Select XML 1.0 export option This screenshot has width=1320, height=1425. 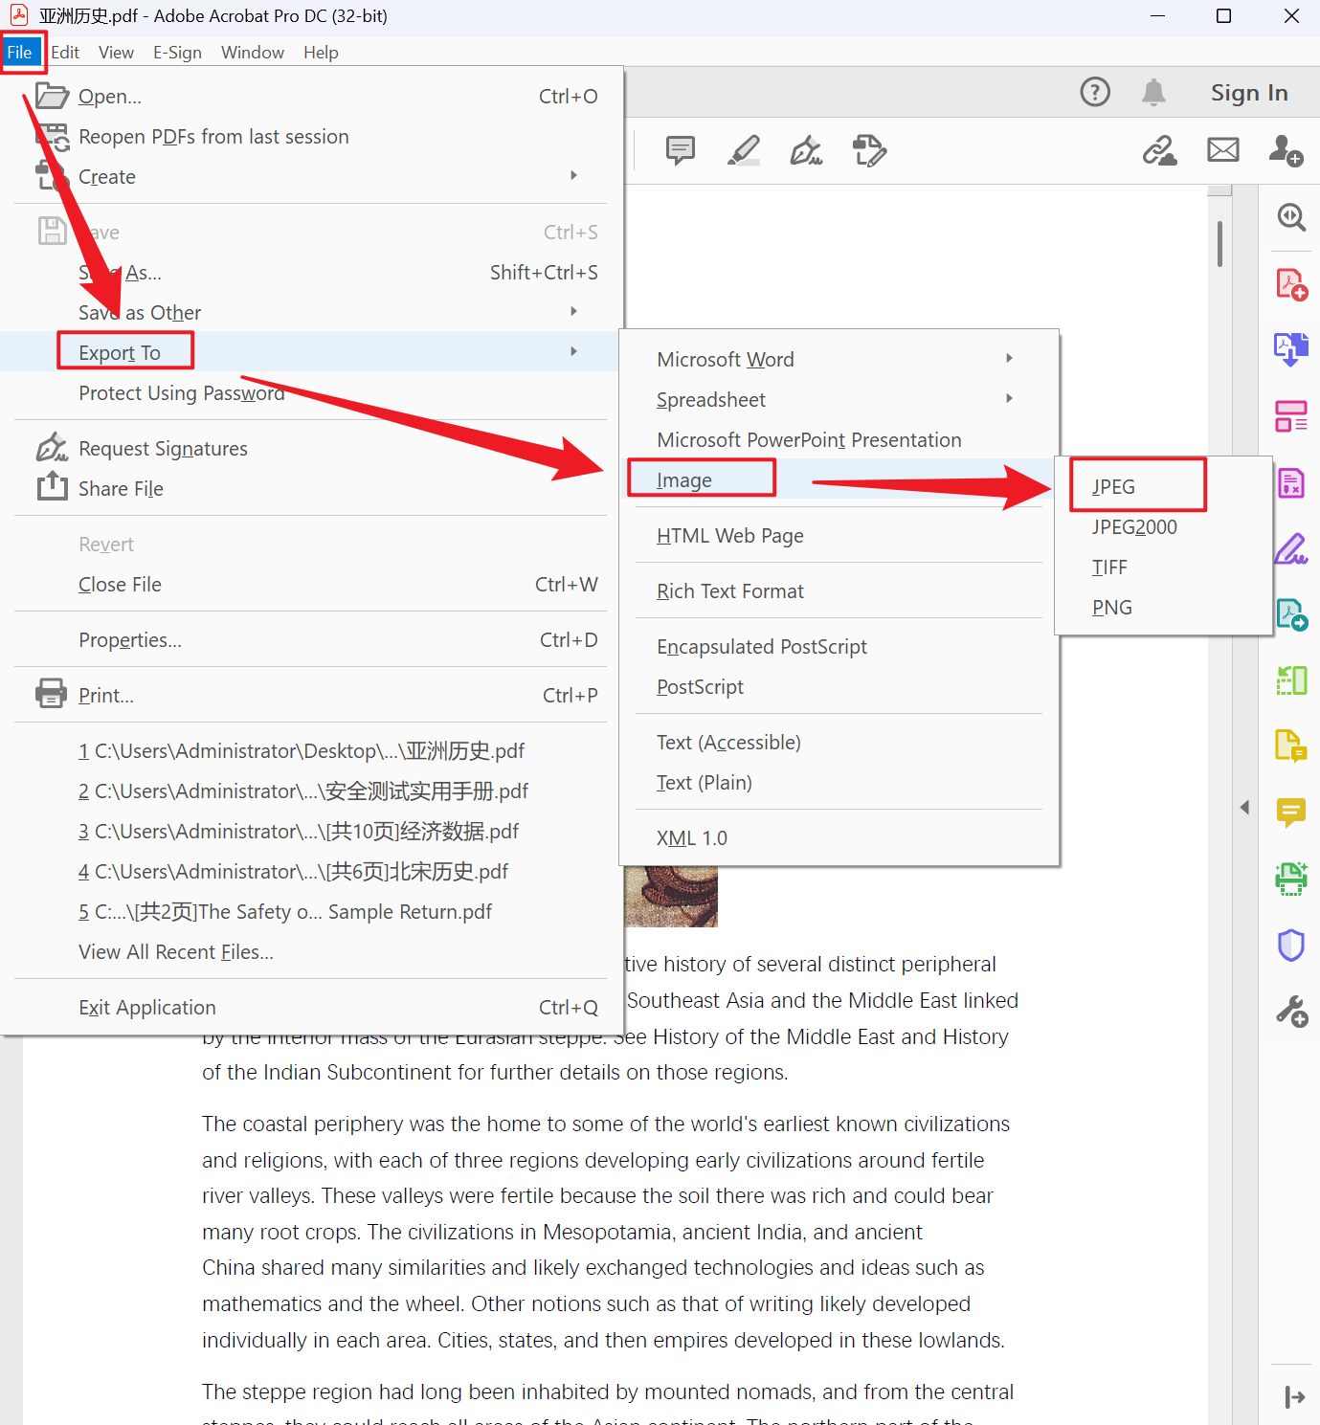839,838
